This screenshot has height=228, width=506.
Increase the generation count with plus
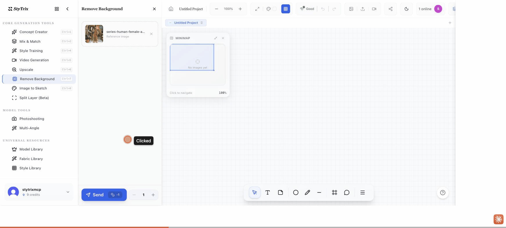[153, 195]
